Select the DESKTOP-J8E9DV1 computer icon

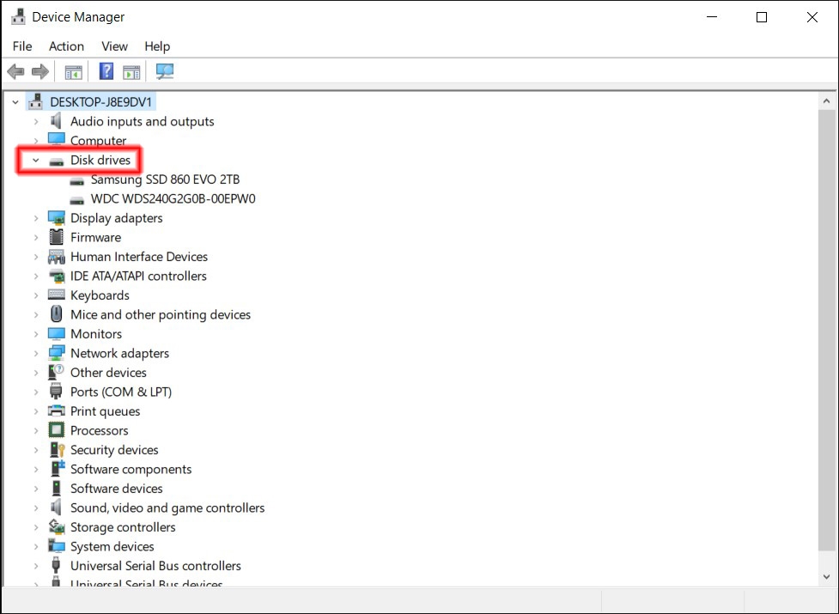pos(36,101)
